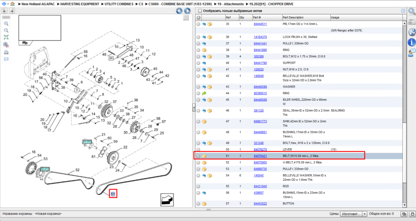Click the large arrow icon in diagram corner
The height and width of the screenshot is (221, 416).
pos(167,200)
